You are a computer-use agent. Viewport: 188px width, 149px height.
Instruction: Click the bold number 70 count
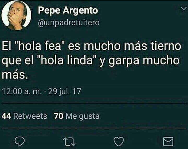[58, 116]
